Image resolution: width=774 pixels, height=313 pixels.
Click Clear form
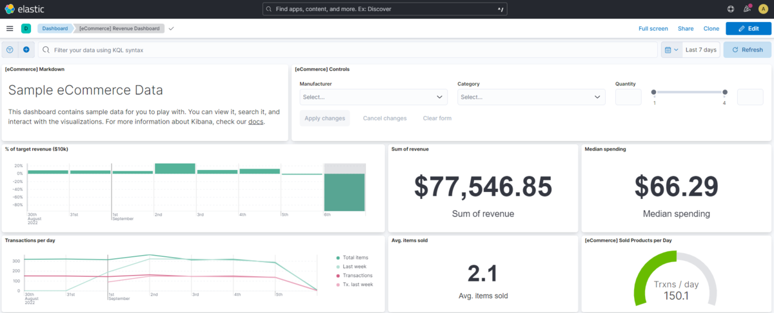pyautogui.click(x=437, y=119)
